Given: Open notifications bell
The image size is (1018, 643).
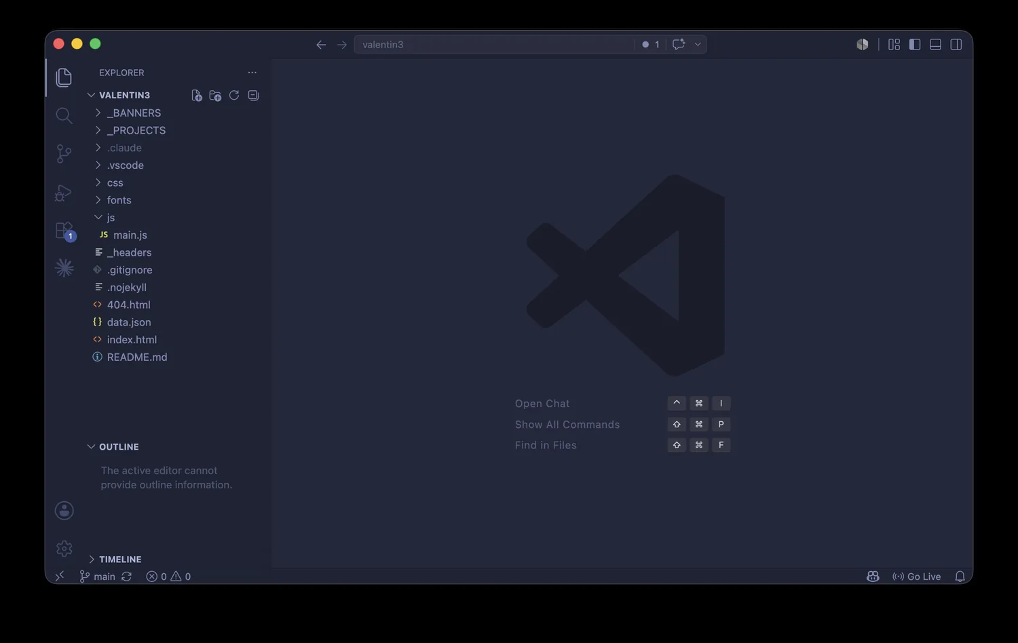Looking at the screenshot, I should coord(960,577).
